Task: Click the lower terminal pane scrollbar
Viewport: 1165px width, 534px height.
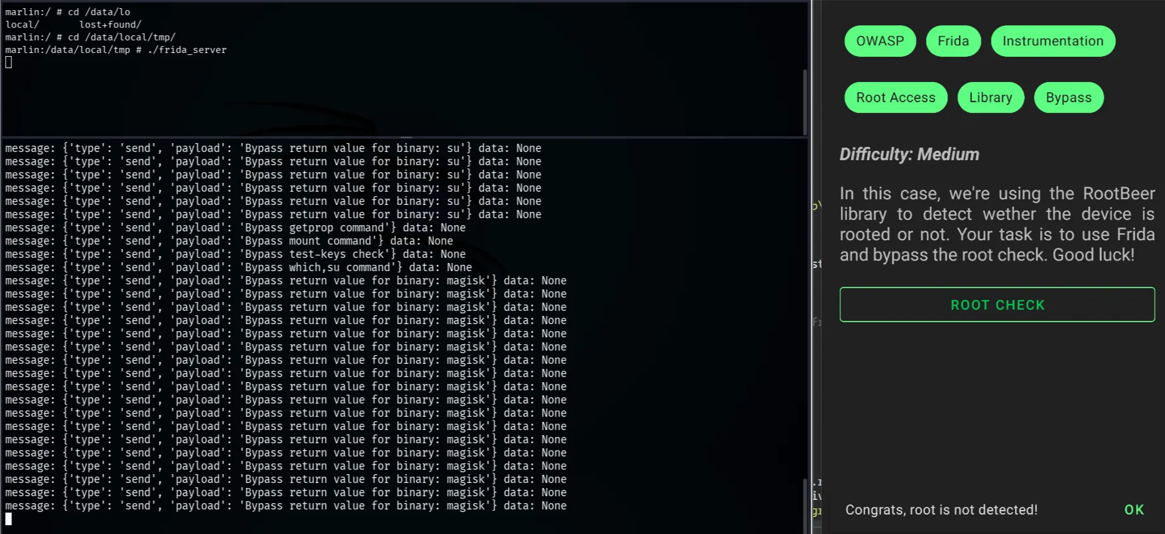Action: point(805,504)
